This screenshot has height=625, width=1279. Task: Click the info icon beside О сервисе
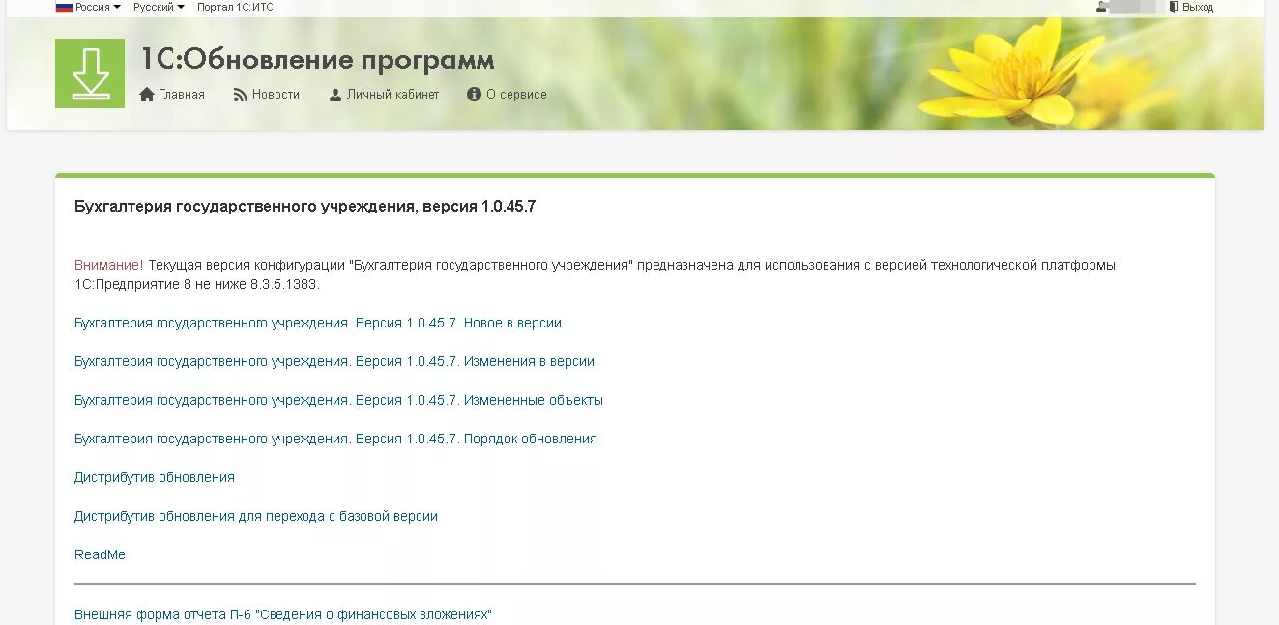(x=474, y=95)
